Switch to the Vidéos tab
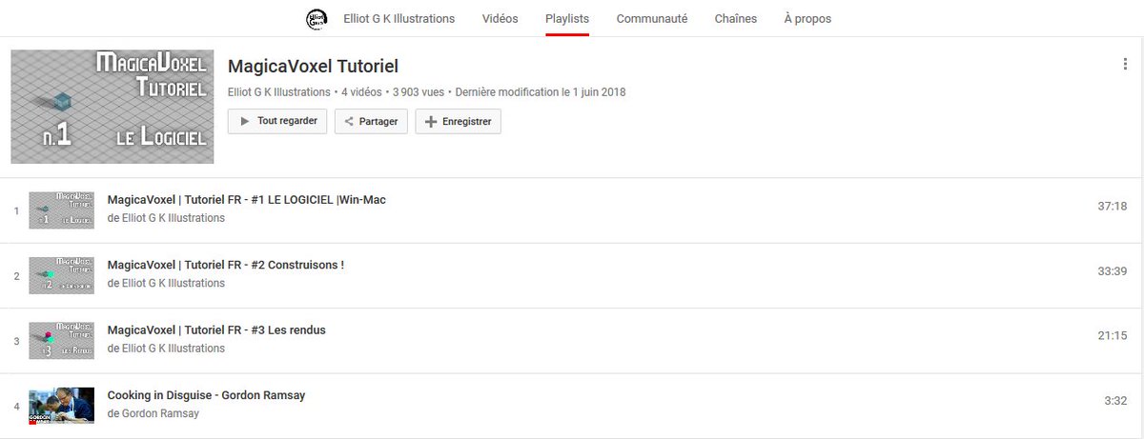This screenshot has width=1144, height=439. click(x=500, y=18)
